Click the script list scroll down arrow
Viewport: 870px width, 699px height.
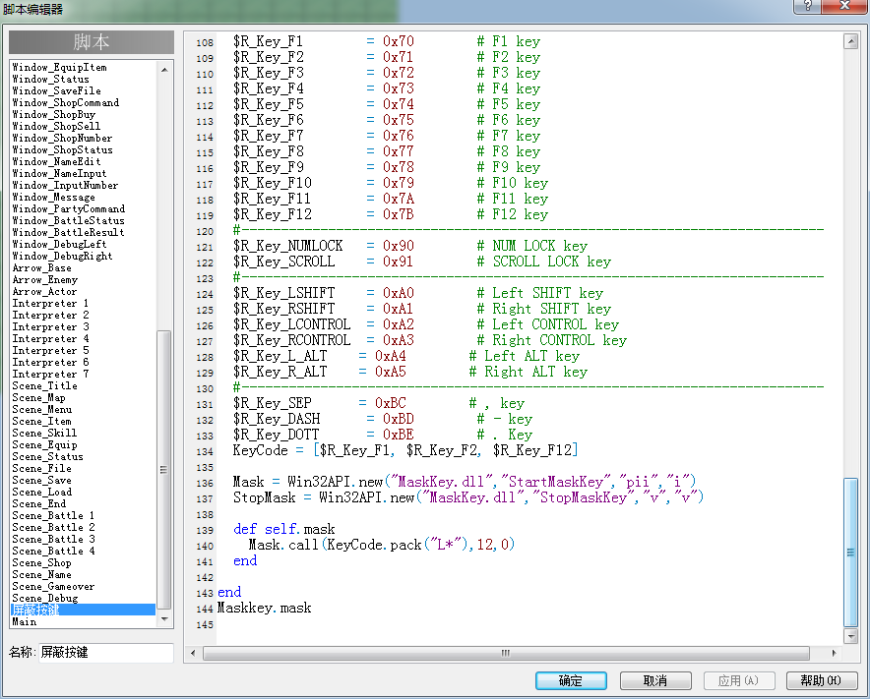pos(164,618)
